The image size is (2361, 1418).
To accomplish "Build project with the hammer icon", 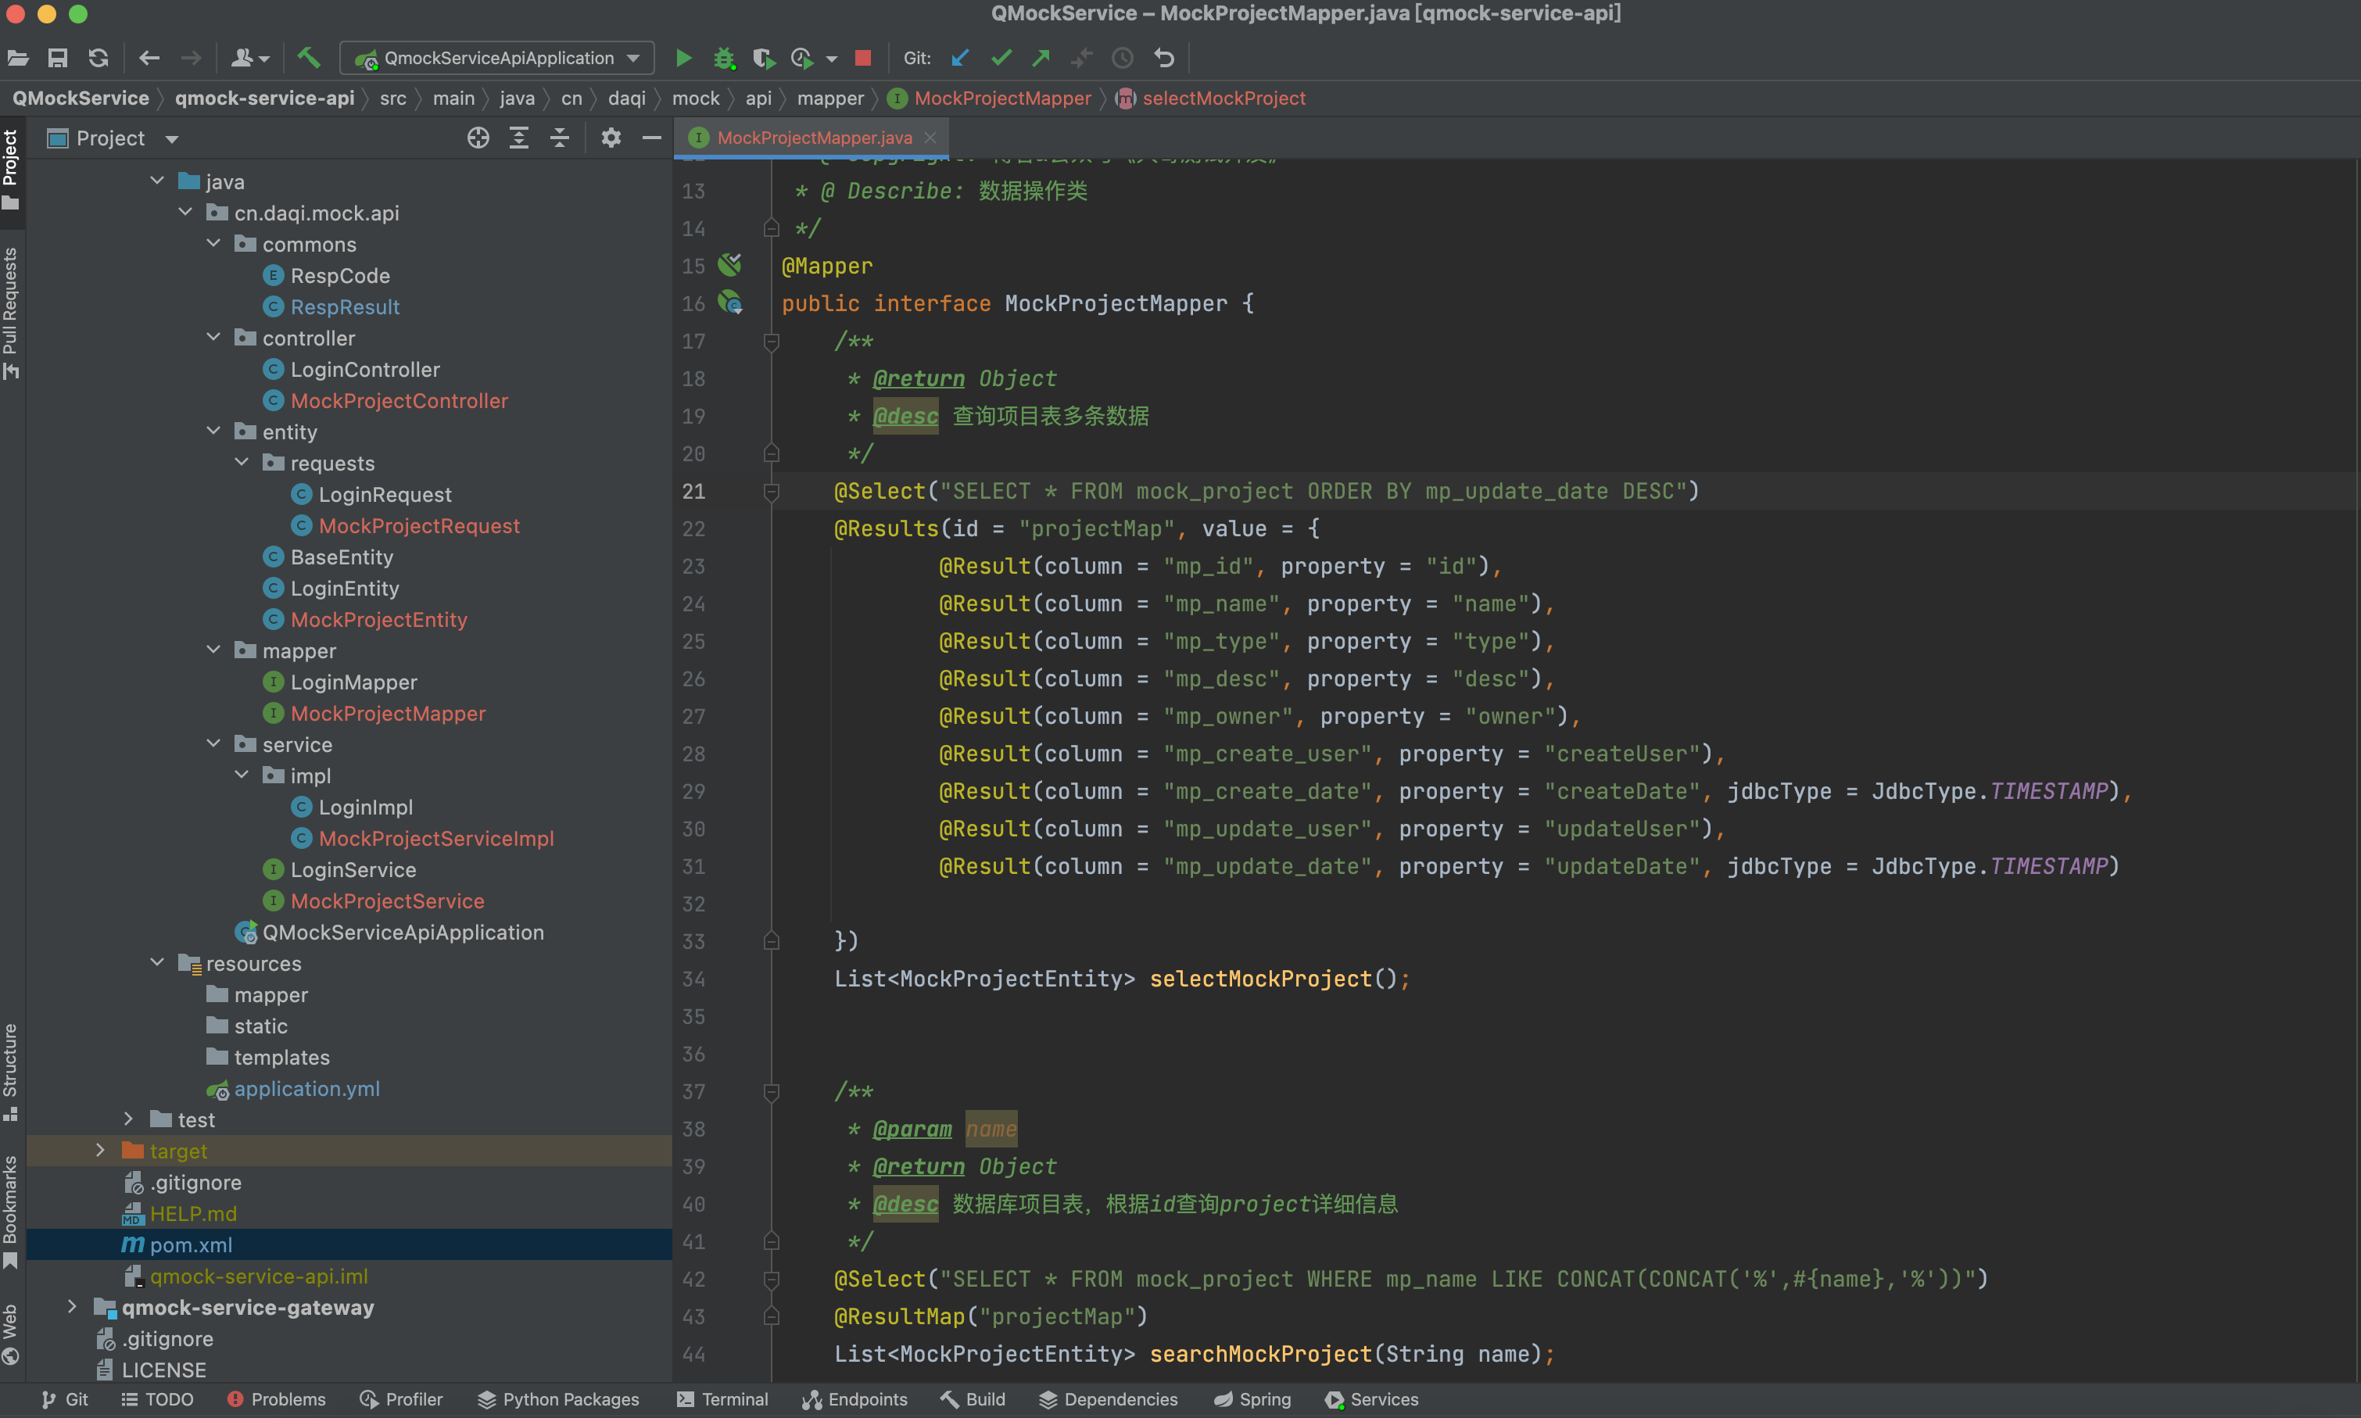I will pyautogui.click(x=308, y=59).
